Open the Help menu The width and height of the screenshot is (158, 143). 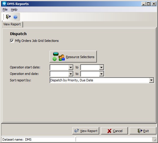14,9
